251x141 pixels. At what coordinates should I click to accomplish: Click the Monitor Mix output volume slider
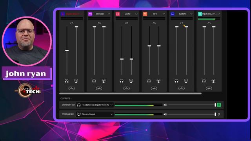(192, 105)
